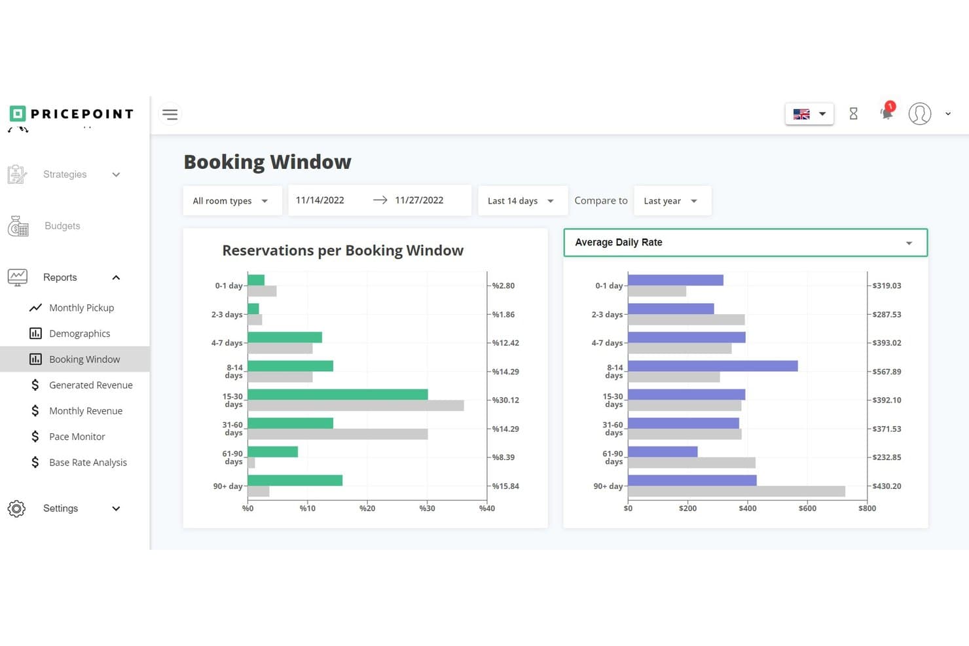Click the Pace Monitor dollar icon
This screenshot has height=646, width=969.
point(35,437)
